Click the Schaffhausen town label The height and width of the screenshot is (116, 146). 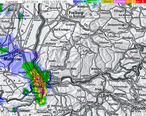132,58
